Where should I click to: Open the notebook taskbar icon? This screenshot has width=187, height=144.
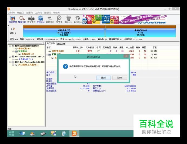point(64,133)
